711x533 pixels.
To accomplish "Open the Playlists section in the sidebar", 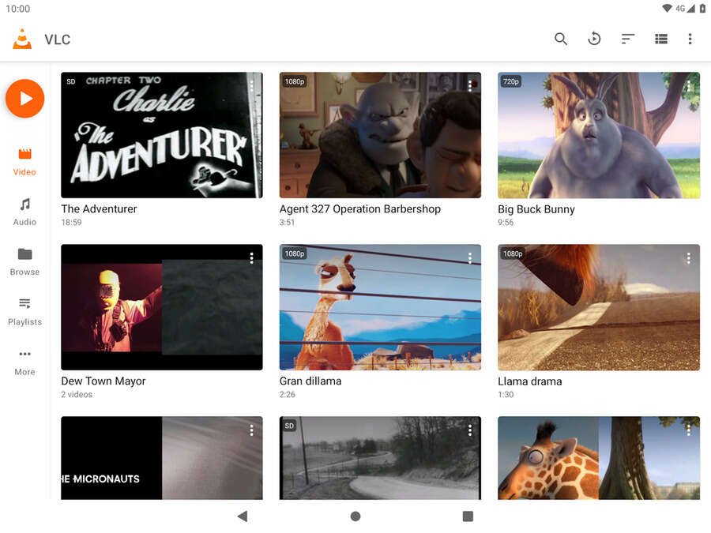I will tap(24, 311).
